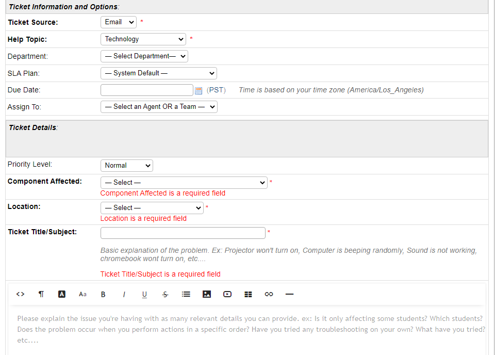Open the paragraph format icon
This screenshot has height=355, width=495.
pos(41,294)
